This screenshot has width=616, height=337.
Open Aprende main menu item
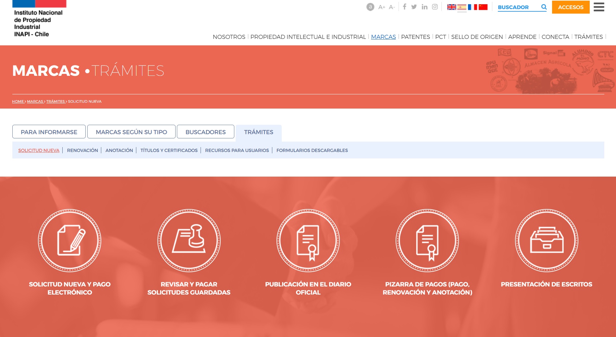coord(522,37)
